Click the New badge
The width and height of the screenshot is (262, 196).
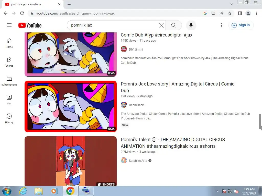click(x=125, y=125)
